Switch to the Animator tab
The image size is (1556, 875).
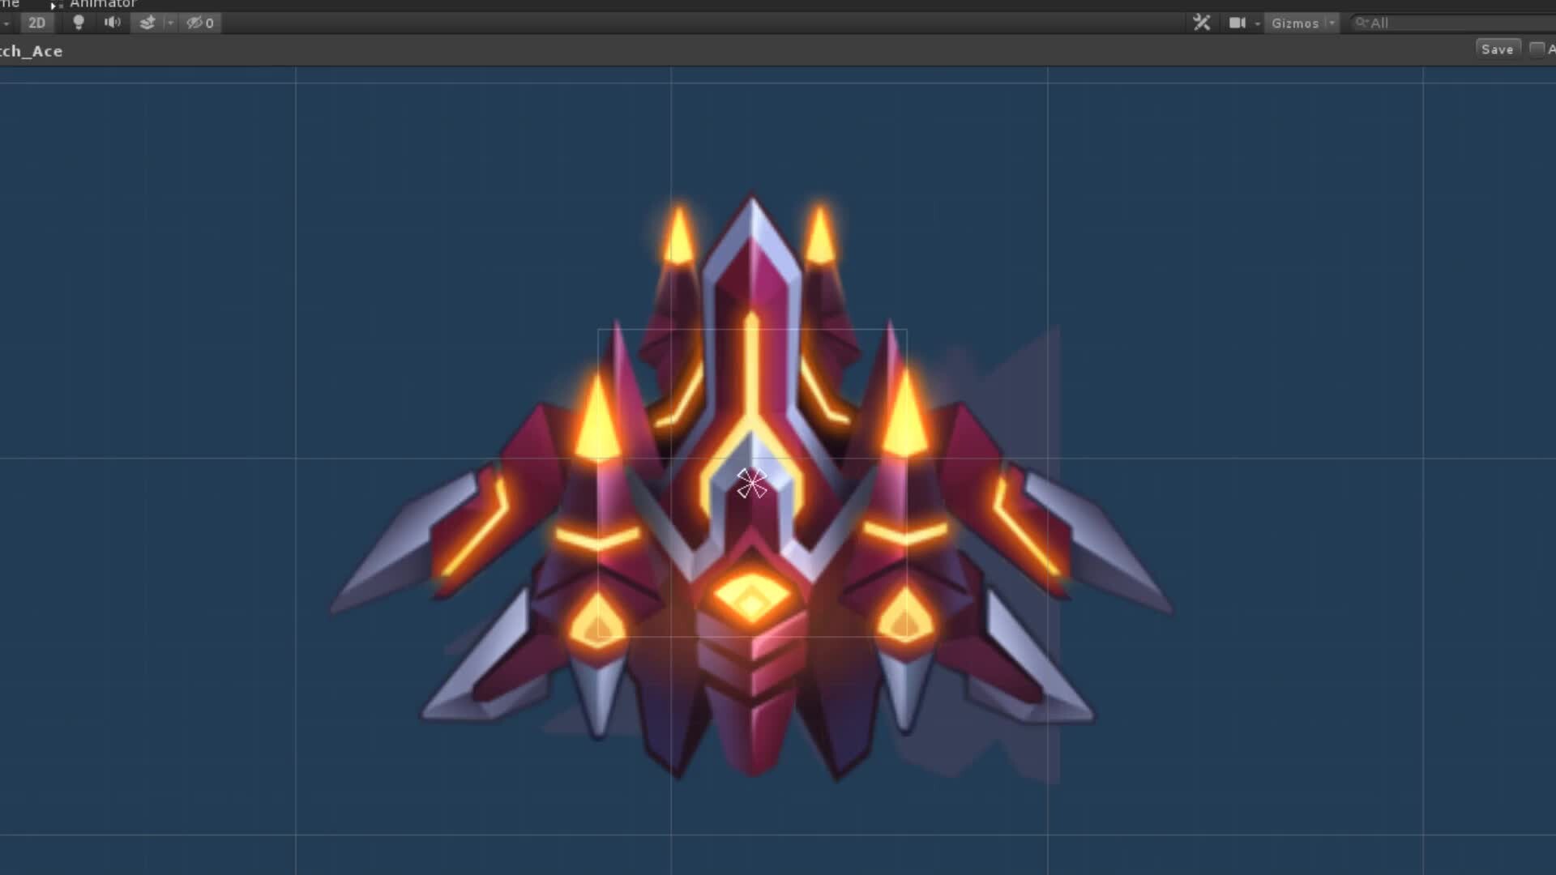103,4
